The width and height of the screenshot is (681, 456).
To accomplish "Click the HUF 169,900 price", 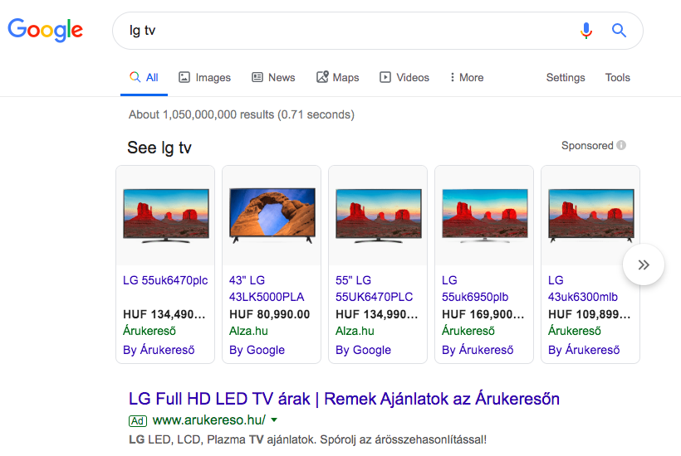I will [483, 314].
